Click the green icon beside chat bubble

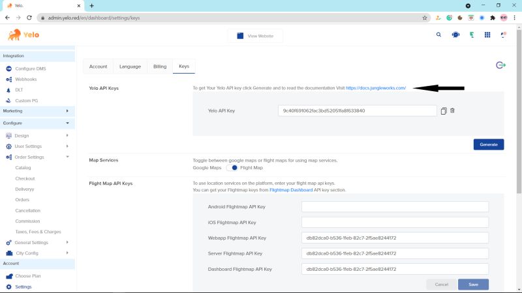tap(472, 35)
